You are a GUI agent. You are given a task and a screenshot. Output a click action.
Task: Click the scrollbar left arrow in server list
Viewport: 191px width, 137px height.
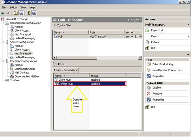55,58
